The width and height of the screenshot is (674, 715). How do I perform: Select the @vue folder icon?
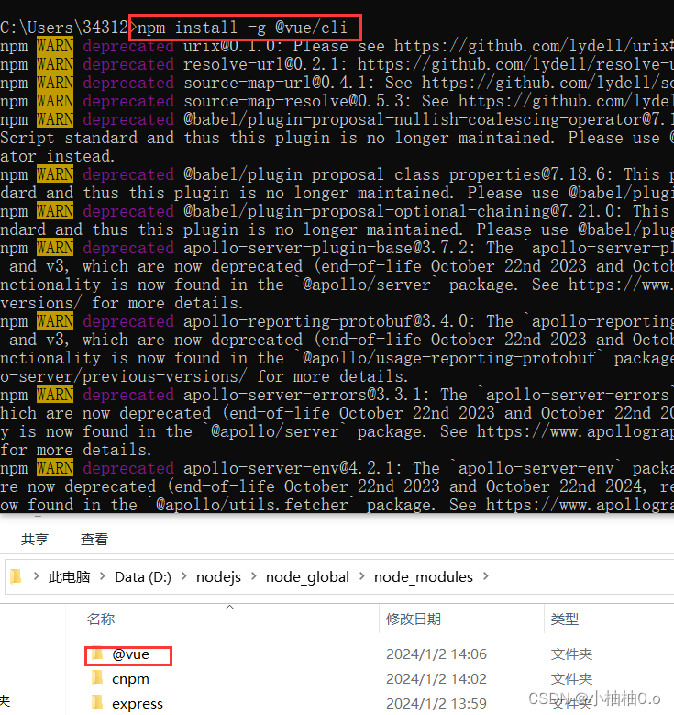(97, 654)
